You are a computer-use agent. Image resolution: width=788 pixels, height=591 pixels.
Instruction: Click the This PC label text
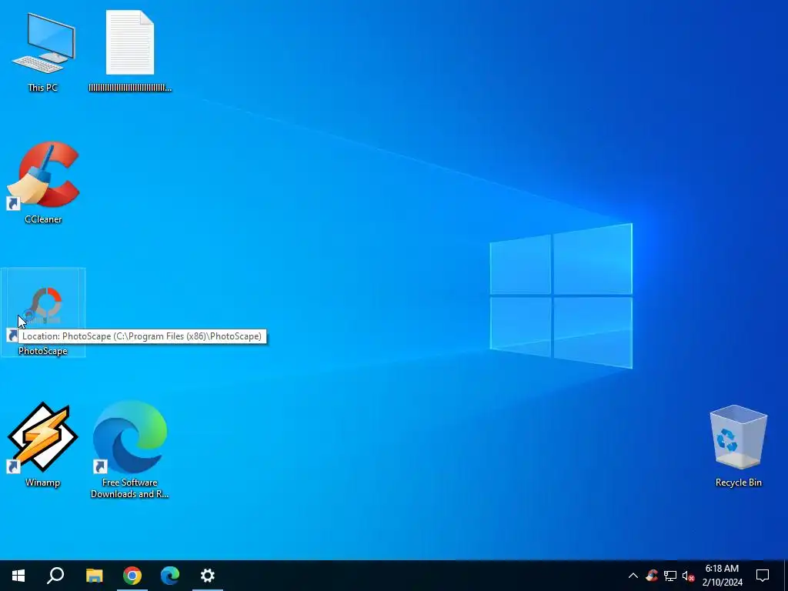point(43,88)
